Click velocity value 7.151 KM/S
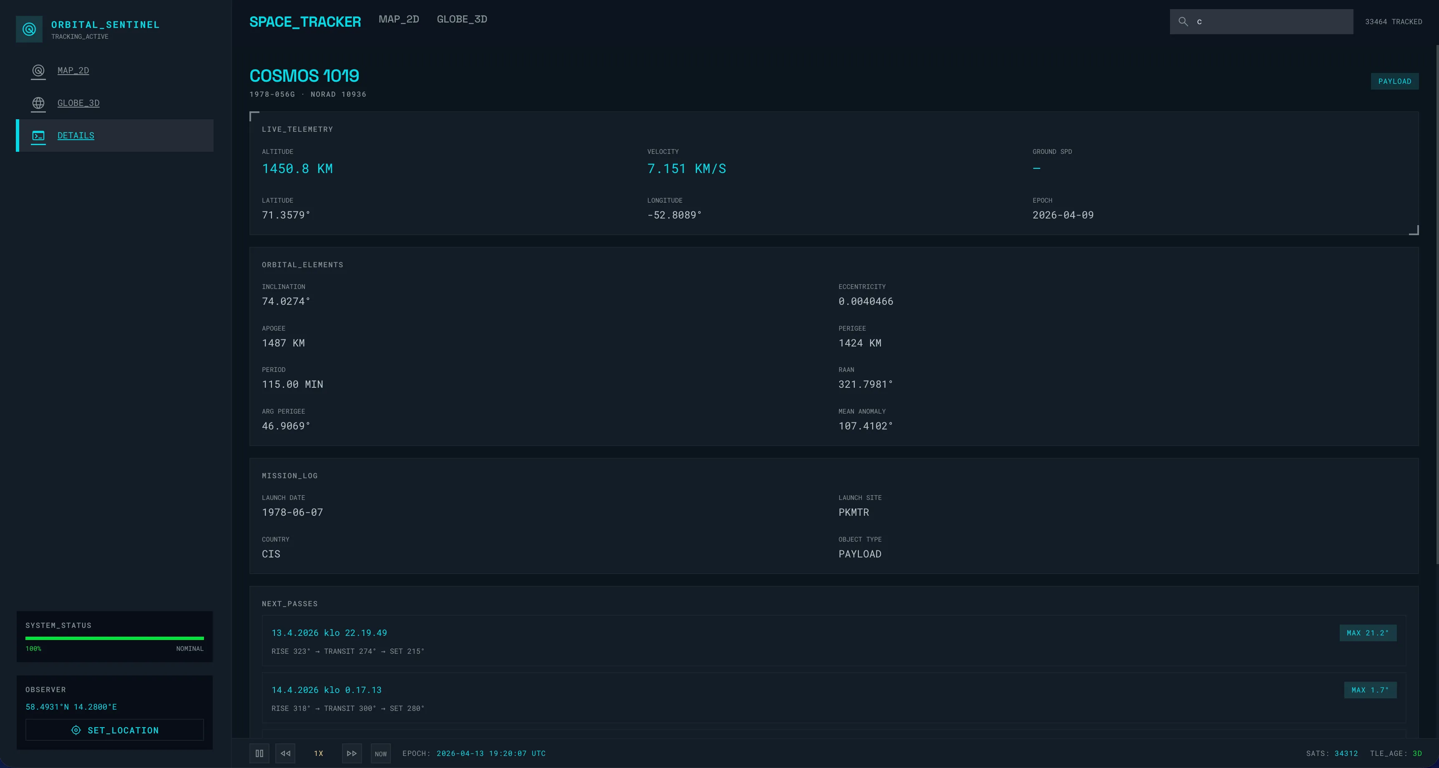The height and width of the screenshot is (768, 1439). coord(687,169)
